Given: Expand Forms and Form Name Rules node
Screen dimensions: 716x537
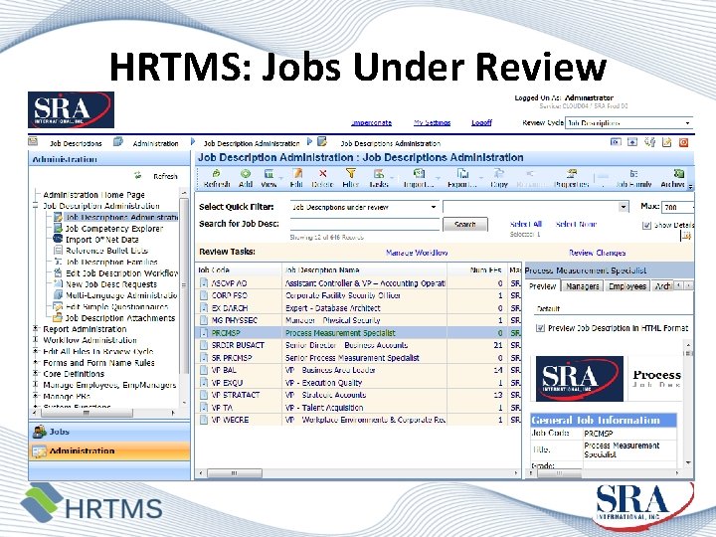Looking at the screenshot, I should pyautogui.click(x=35, y=363).
